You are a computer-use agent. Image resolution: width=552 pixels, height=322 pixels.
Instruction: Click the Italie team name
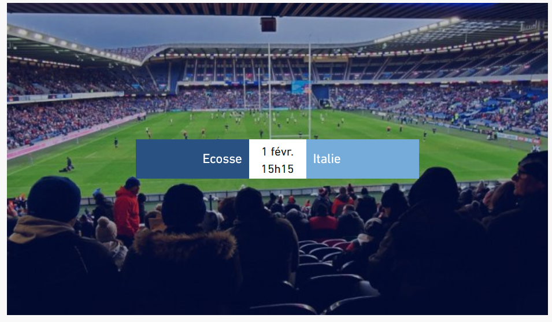coord(327,159)
